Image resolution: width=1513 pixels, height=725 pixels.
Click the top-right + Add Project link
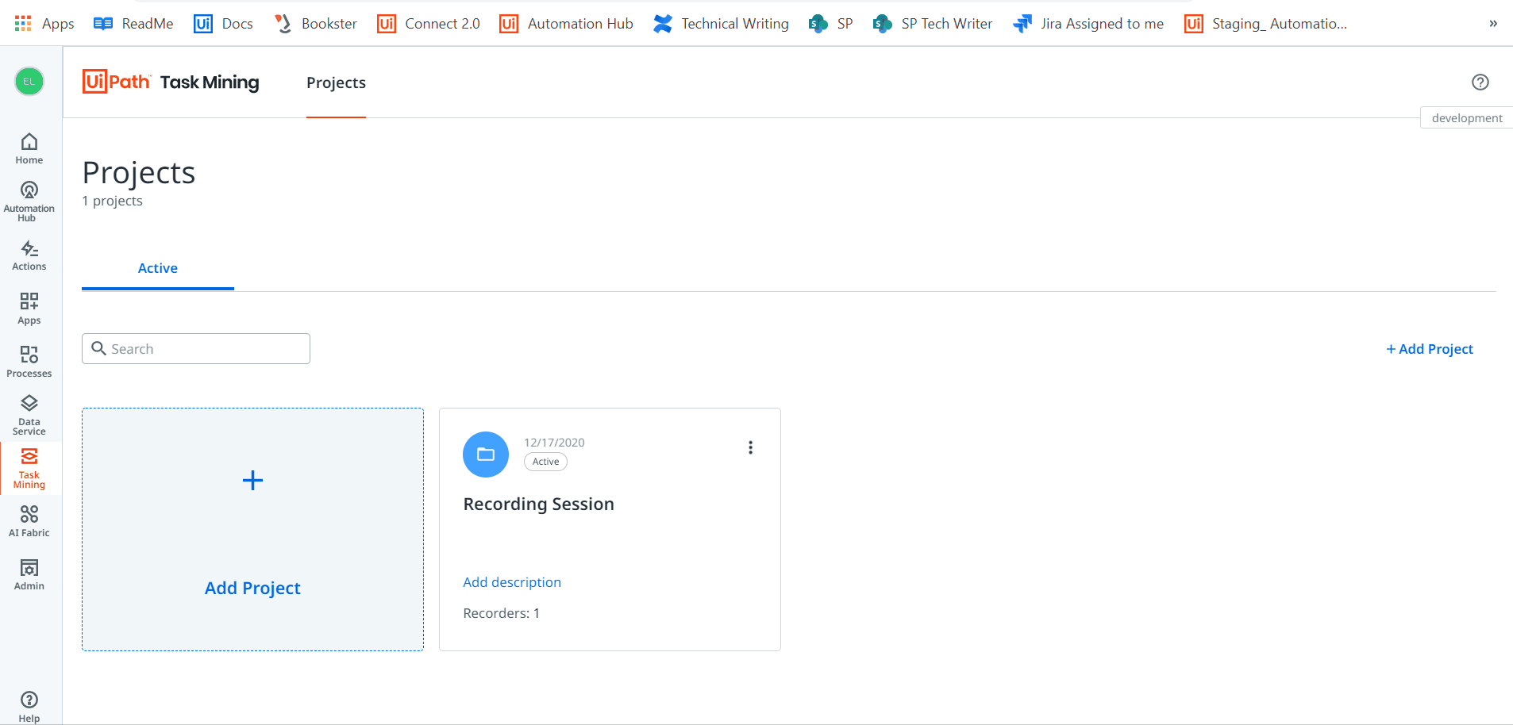point(1429,349)
